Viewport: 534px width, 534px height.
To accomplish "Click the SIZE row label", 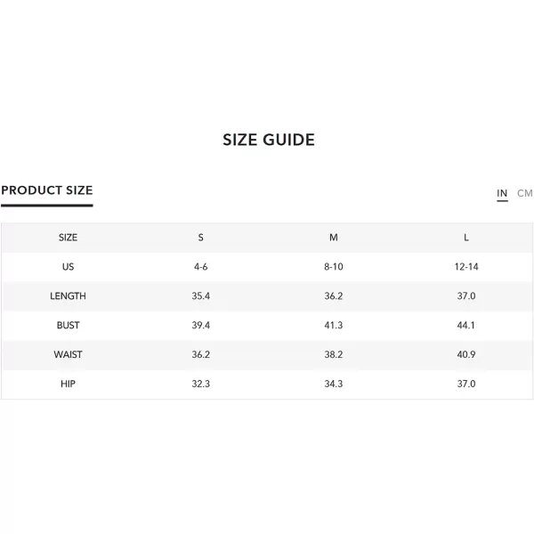I will (68, 238).
